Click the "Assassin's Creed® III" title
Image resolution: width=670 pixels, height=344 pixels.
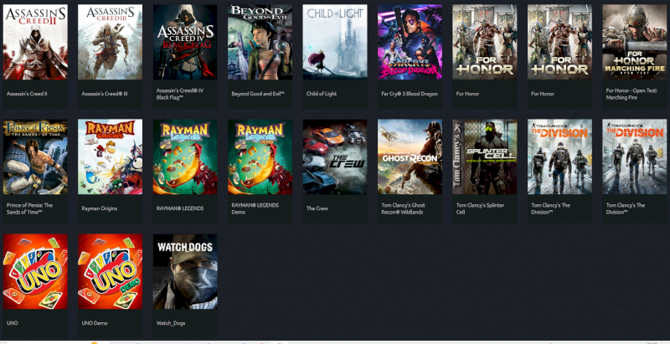tap(104, 94)
